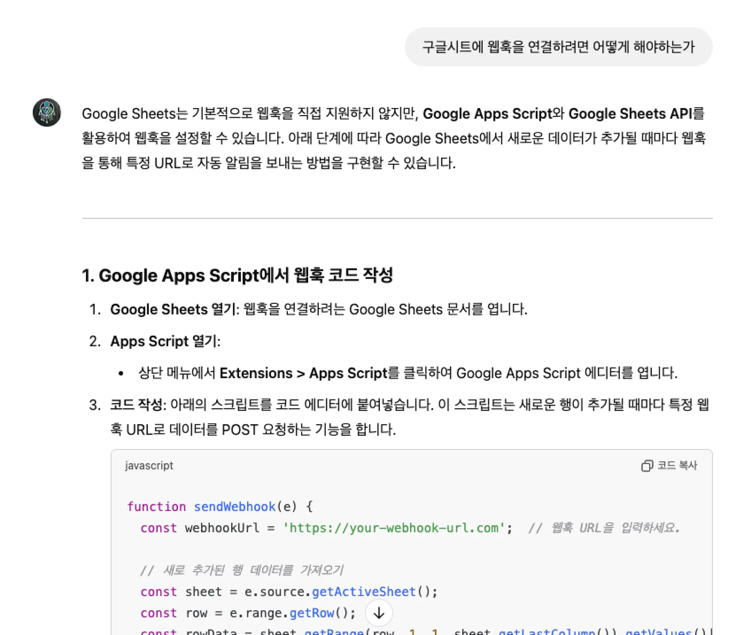Click the getRow highlighted text in the script
751x635 pixels.
click(x=311, y=613)
